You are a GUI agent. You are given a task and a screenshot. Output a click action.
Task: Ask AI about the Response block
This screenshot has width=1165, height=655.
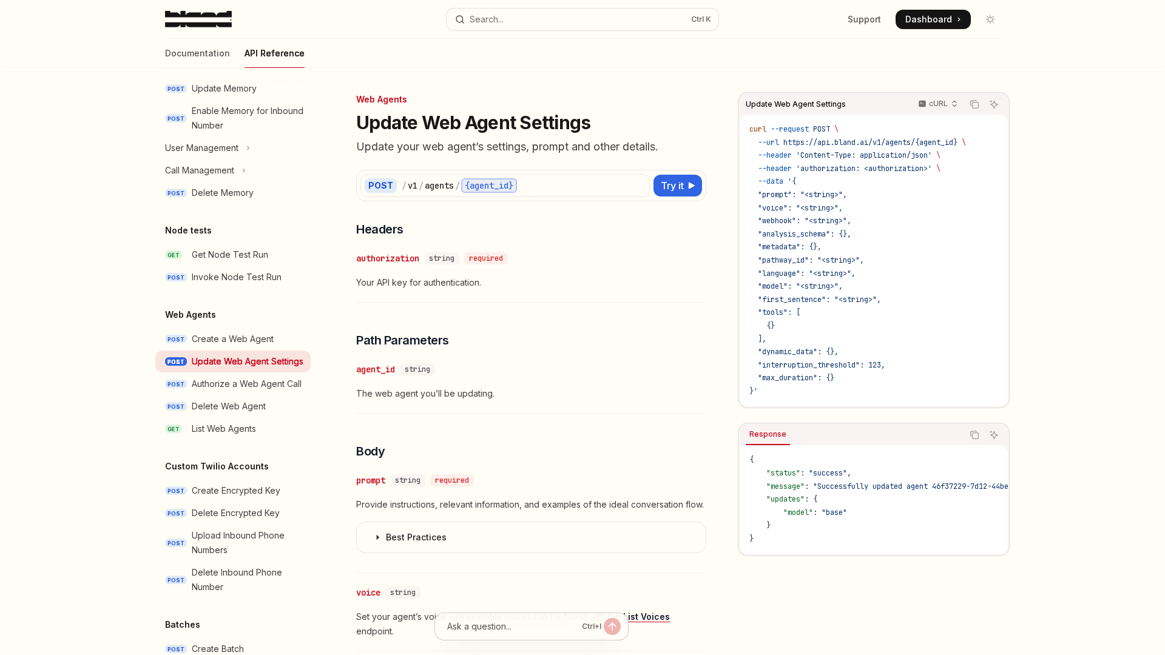994,435
